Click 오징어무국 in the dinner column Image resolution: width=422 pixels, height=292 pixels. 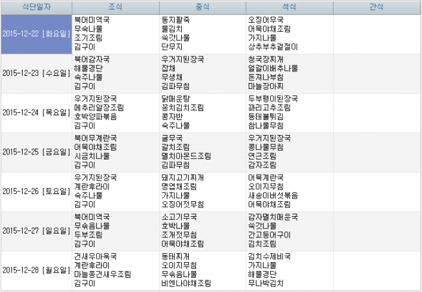[x=265, y=19]
